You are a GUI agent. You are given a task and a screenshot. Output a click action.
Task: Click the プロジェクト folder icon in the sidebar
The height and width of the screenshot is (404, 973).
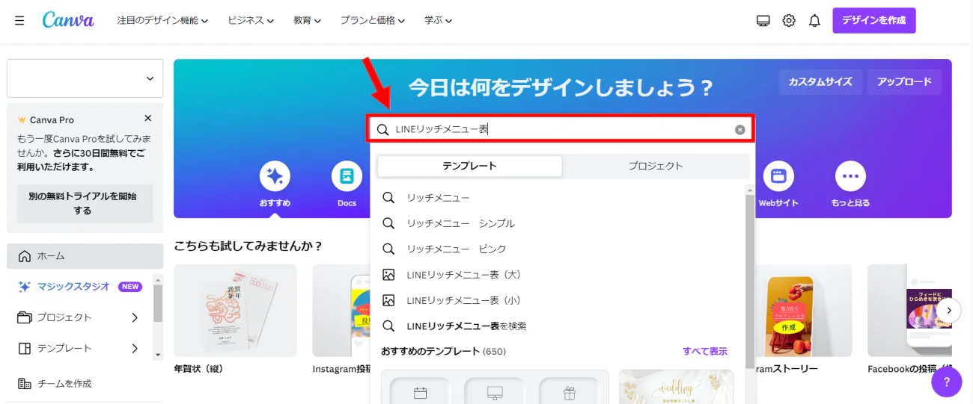click(25, 317)
